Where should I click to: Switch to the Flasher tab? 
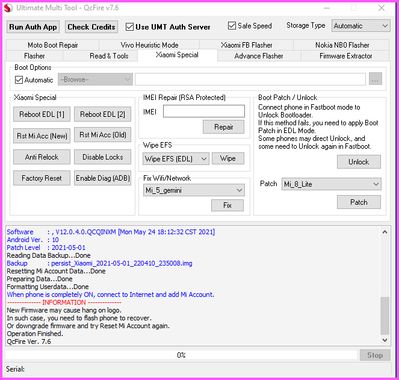pos(34,56)
